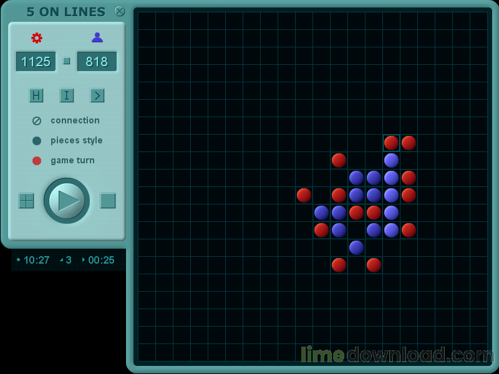Viewport: 499px width, 374px height.
Task: Click the H button
Action: click(36, 95)
